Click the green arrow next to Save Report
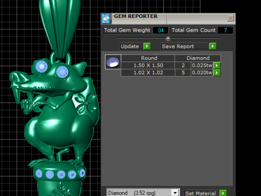The image size is (261, 196). click(213, 46)
